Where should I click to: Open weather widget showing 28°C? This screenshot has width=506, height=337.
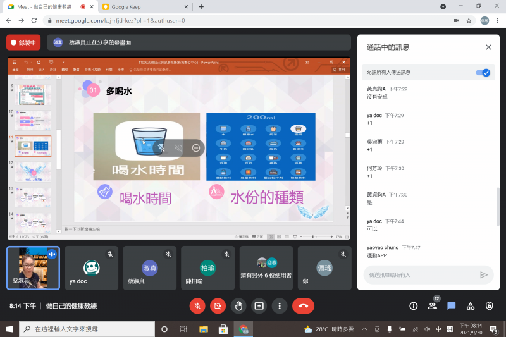coord(328,329)
